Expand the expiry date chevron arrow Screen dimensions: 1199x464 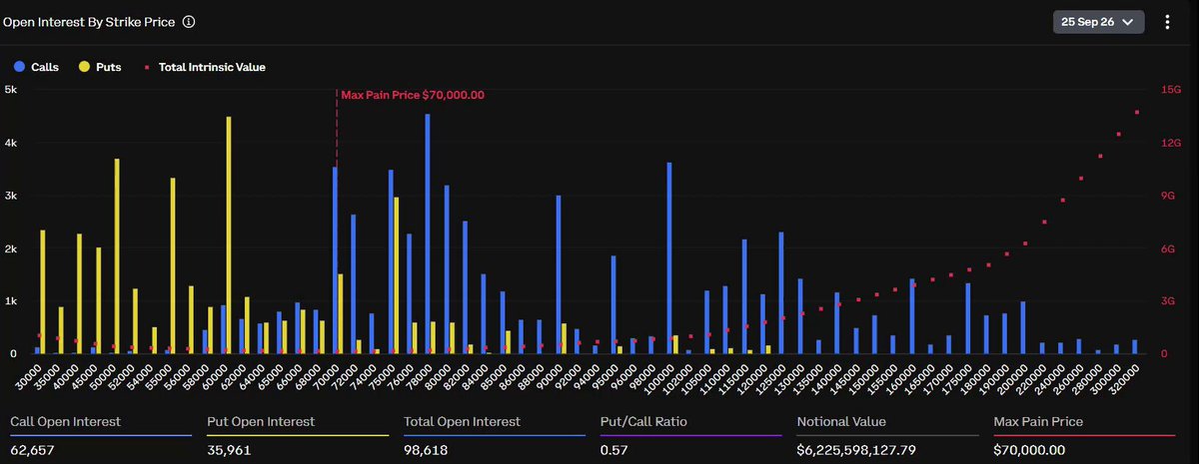coord(1128,21)
